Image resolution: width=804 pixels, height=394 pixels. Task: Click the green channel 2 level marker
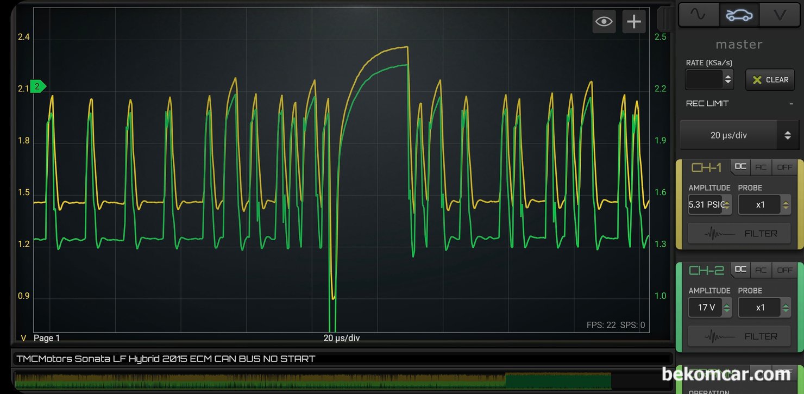[38, 86]
